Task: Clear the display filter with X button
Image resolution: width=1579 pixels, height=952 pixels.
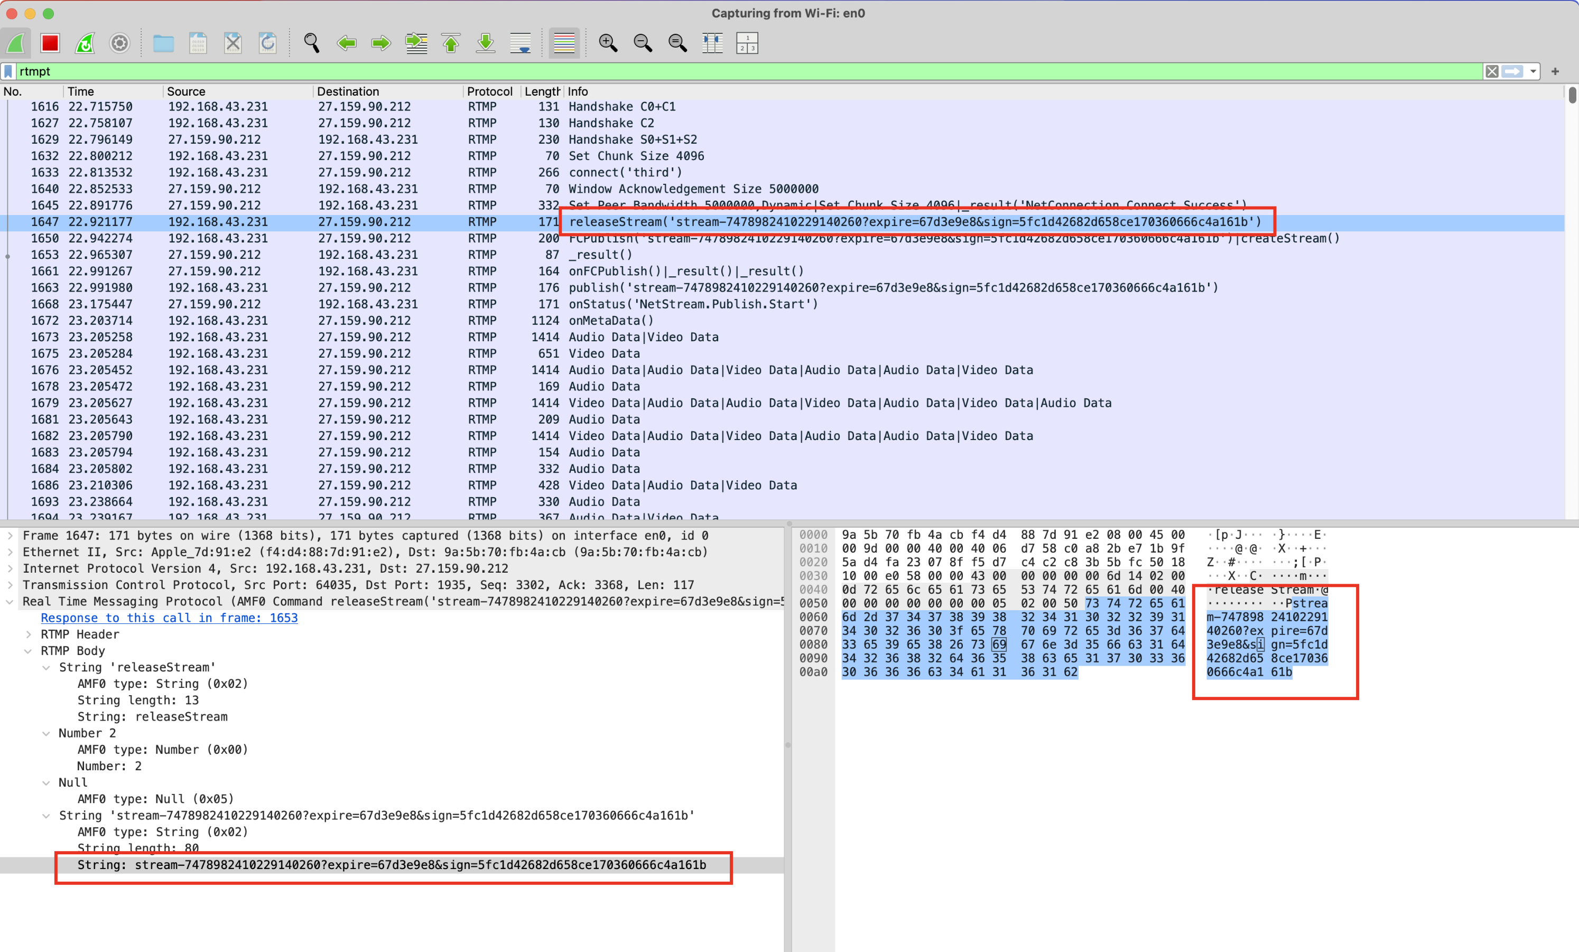Action: (1492, 71)
